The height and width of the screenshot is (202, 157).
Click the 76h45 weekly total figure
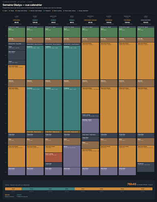132,184
